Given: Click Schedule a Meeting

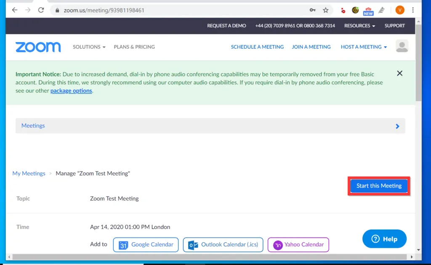Looking at the screenshot, I should click(x=257, y=47).
